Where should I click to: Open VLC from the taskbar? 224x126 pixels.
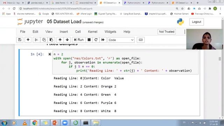click(x=25, y=123)
